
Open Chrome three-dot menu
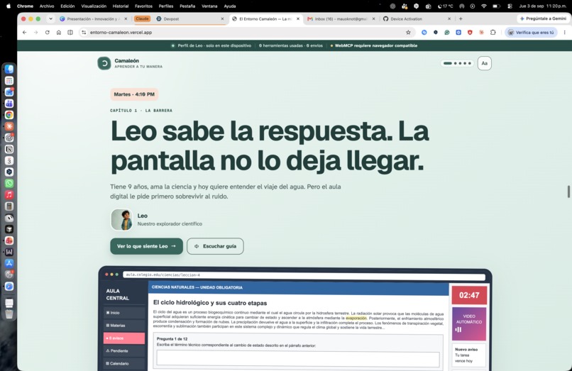[565, 33]
